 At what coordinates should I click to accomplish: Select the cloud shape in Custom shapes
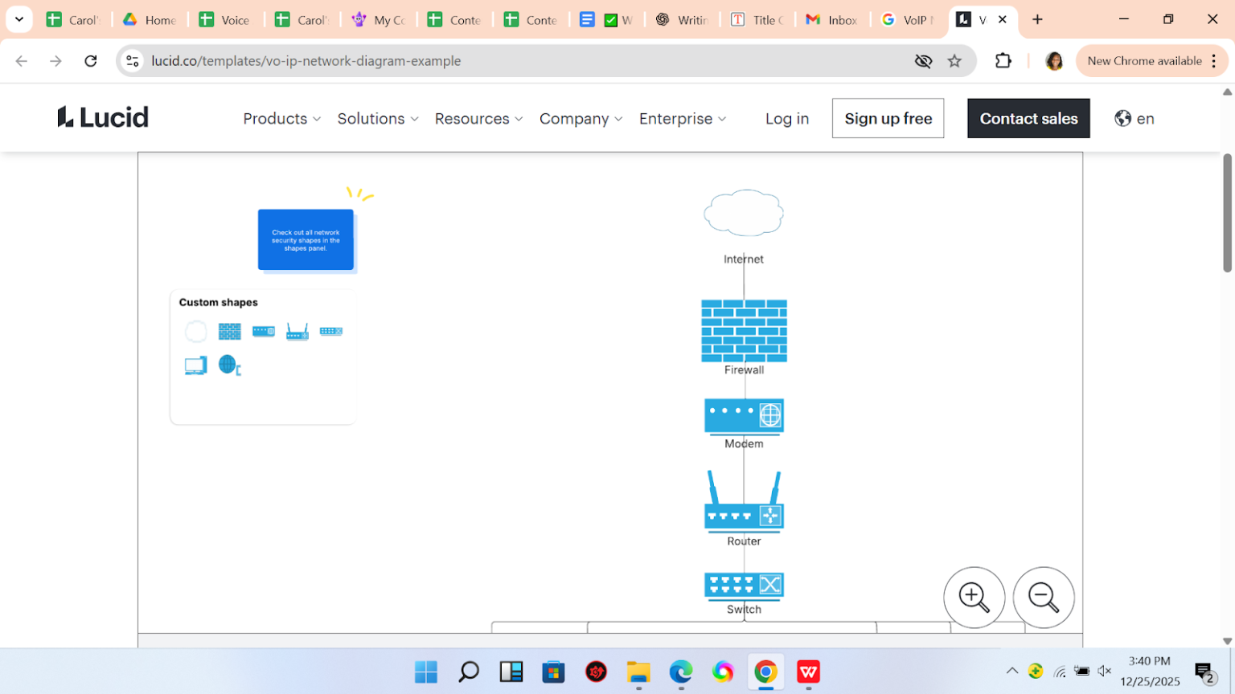pyautogui.click(x=195, y=331)
